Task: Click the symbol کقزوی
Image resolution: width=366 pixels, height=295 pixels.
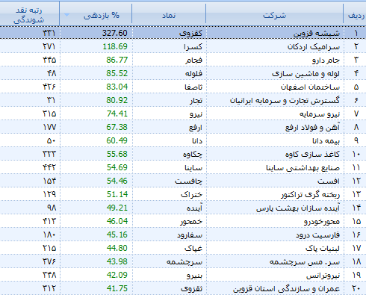Action: tap(190, 33)
